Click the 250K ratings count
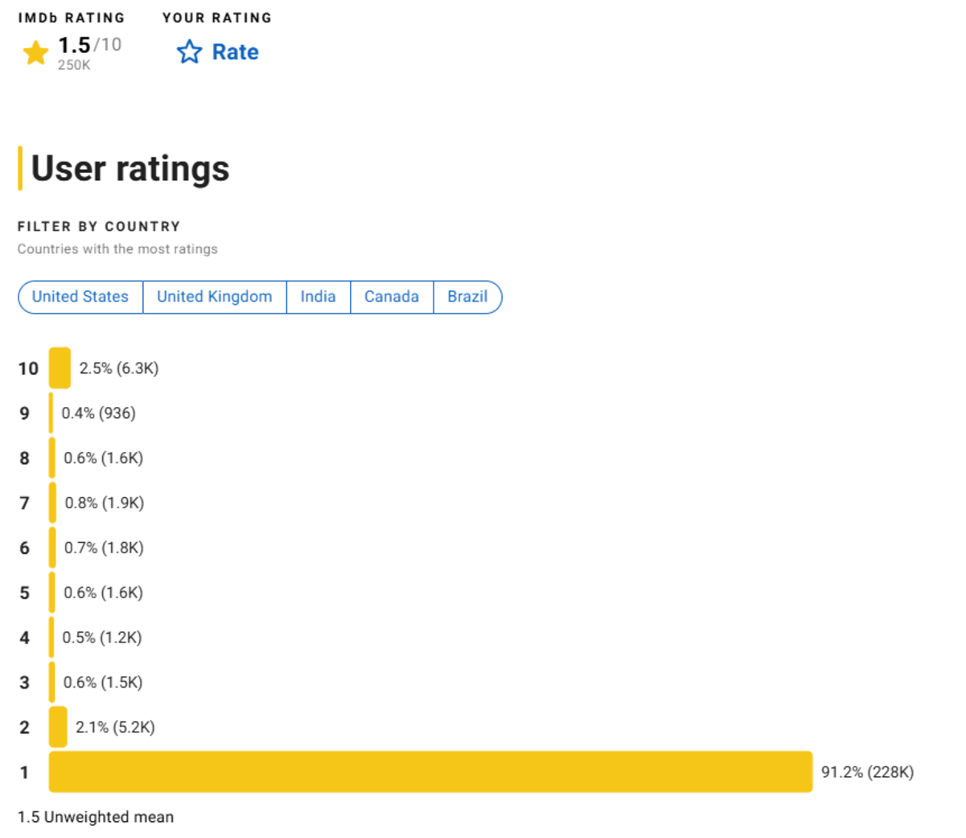966x838 pixels. pyautogui.click(x=74, y=65)
